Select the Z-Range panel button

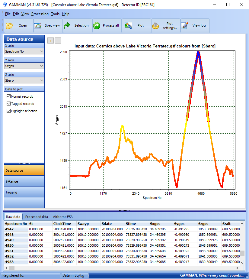pos(24,181)
